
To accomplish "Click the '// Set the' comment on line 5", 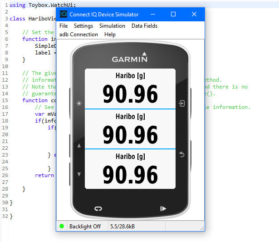I will pos(38,32).
